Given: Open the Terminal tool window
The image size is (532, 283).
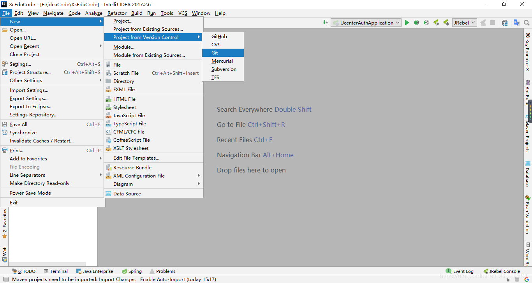Looking at the screenshot, I should [x=56, y=271].
